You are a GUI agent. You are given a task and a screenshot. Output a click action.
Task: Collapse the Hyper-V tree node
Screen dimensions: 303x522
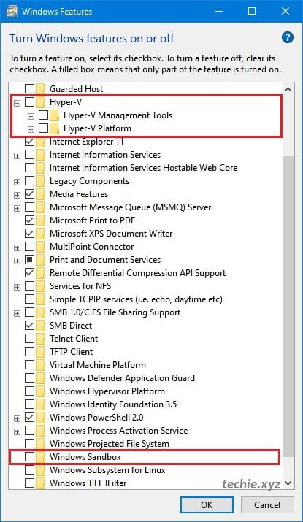17,103
